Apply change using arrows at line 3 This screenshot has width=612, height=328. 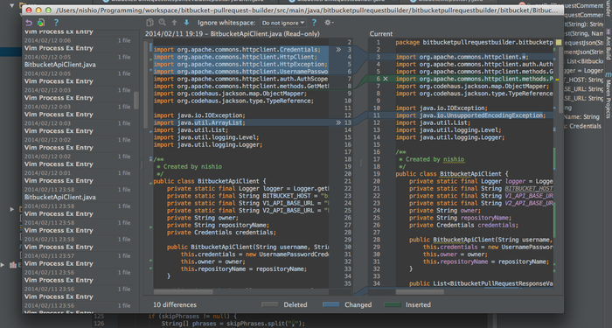coord(338,50)
